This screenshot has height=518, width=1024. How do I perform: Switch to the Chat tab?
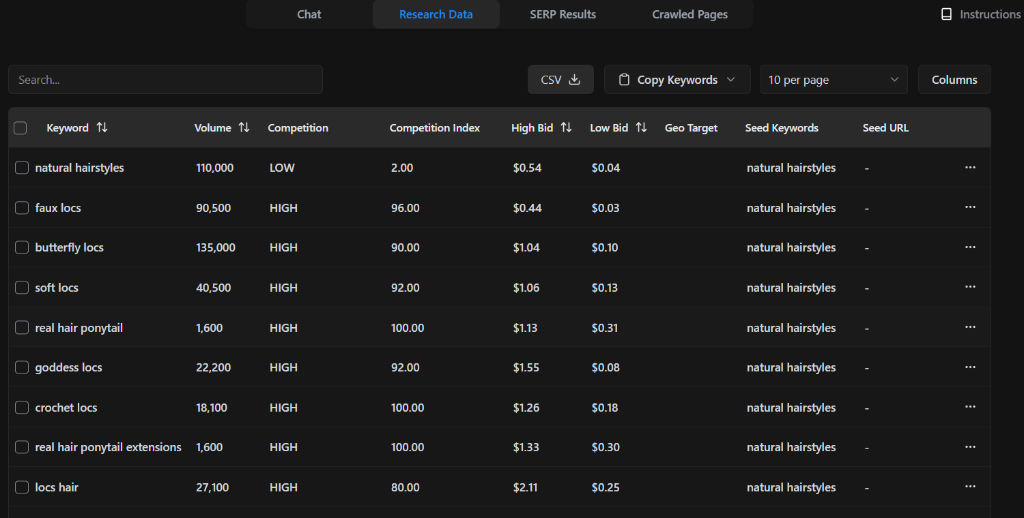point(309,14)
